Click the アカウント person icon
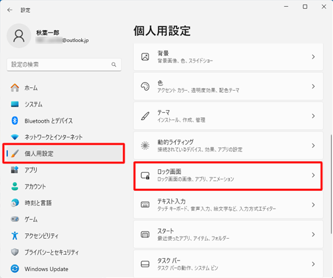Image resolution: width=333 pixels, height=278 pixels. pyautogui.click(x=15, y=187)
